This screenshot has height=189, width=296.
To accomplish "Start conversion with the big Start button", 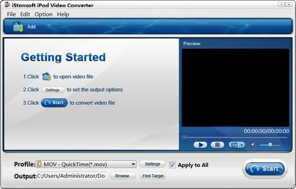I will [265, 169].
